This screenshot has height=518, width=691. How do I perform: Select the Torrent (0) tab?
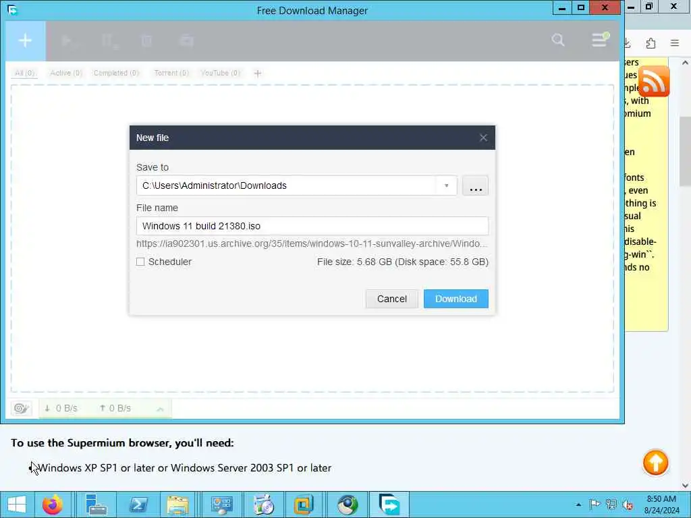[x=171, y=73]
